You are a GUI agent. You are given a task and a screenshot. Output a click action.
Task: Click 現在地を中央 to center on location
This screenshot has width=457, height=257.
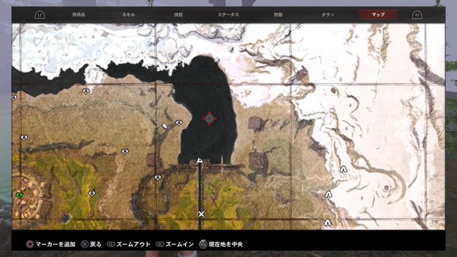(221, 244)
